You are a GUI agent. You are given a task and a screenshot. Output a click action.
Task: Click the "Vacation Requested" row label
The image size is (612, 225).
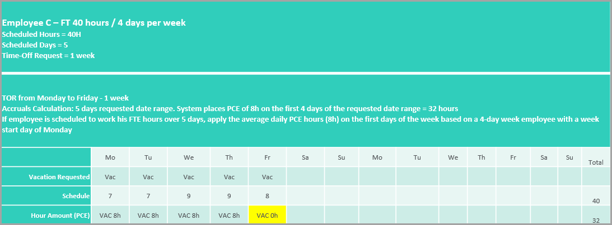click(59, 177)
